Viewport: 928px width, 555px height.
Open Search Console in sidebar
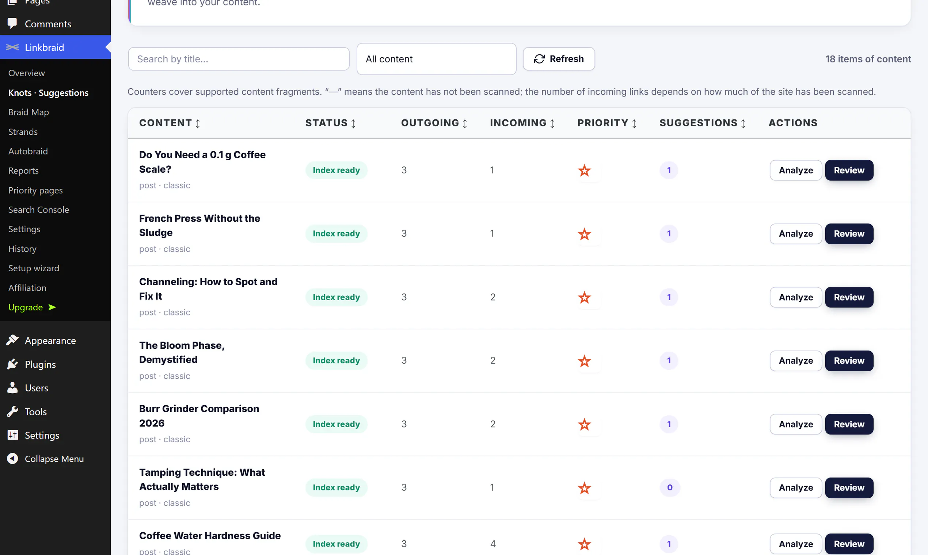[x=38, y=210]
